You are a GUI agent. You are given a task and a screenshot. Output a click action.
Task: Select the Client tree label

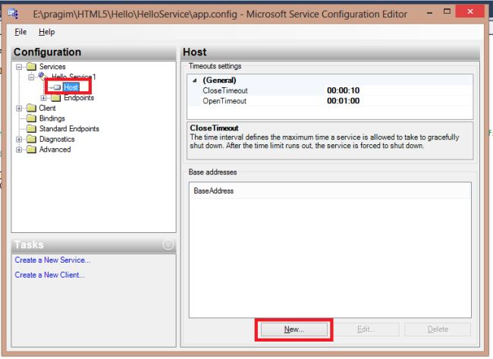point(47,109)
